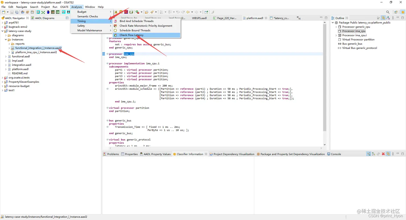Screen dimensions: 406x220
Task: Expand Processor ima_cpu.i in Outline
Action: coord(336,35)
